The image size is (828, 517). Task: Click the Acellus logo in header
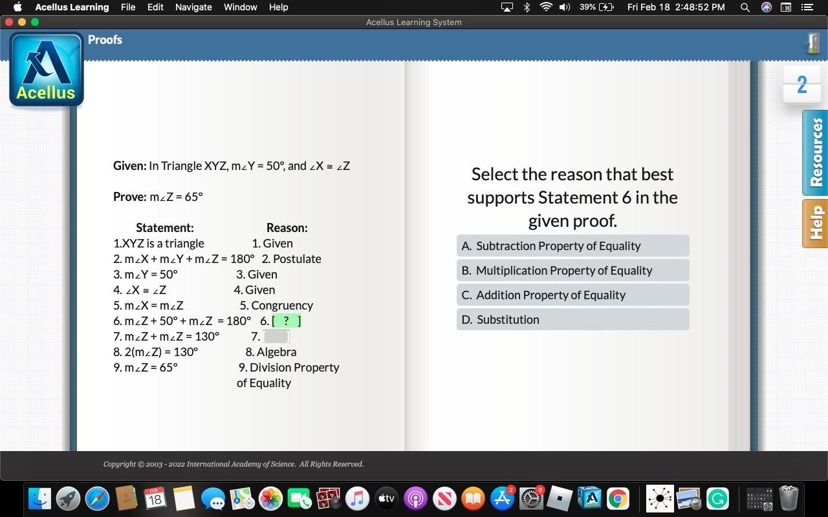[x=46, y=70]
